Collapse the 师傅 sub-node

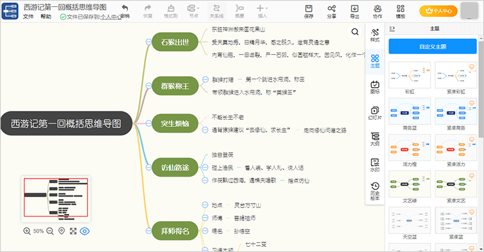(205, 218)
